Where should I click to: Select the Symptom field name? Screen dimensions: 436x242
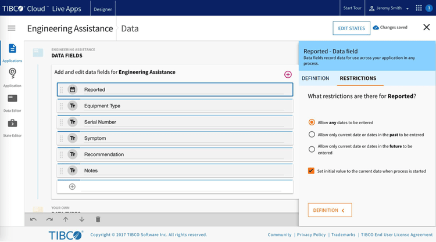(x=184, y=138)
